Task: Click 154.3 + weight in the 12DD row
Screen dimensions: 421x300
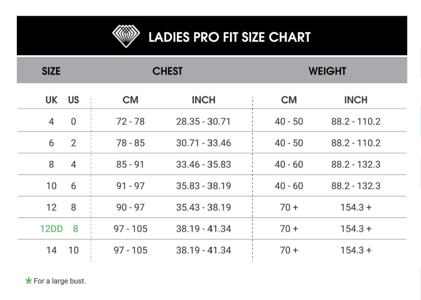Action: tap(356, 229)
